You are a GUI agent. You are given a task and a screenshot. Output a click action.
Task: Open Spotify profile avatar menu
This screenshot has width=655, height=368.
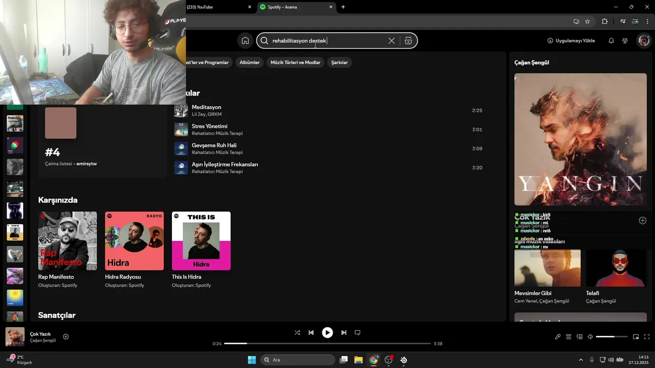pyautogui.click(x=643, y=41)
